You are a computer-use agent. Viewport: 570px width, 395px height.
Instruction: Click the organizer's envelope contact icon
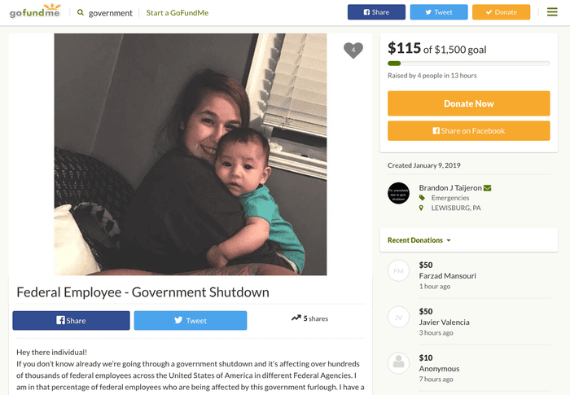(x=488, y=188)
